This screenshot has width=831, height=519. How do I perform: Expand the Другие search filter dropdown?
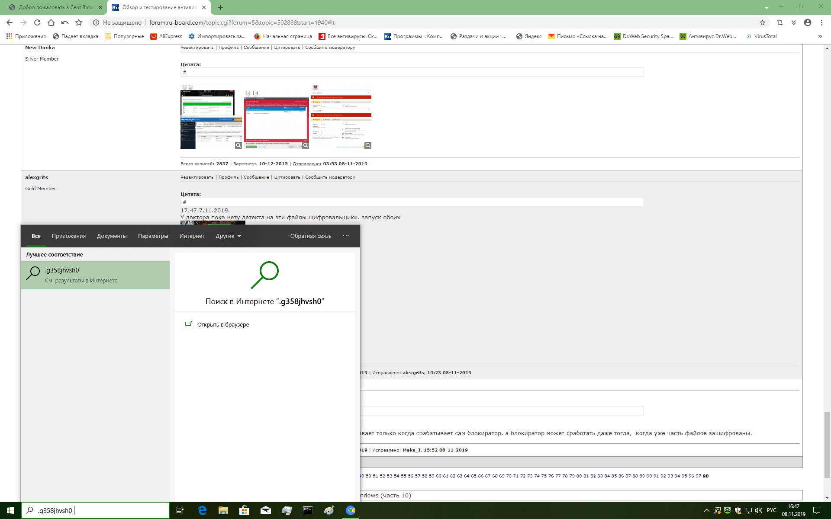click(x=228, y=236)
